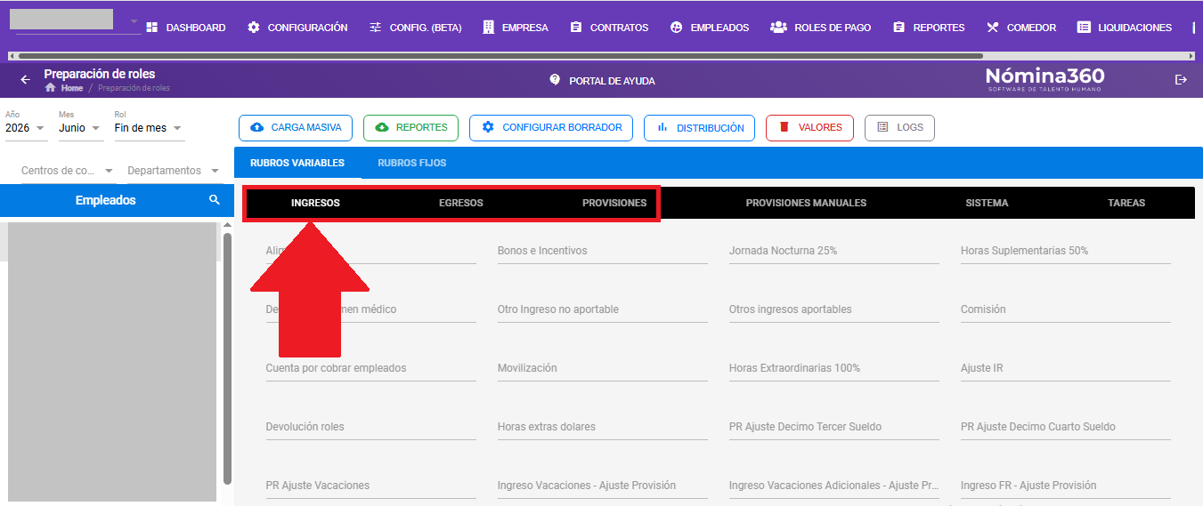Click the Horas Suplementarias 50% field
Image resolution: width=1203 pixels, height=506 pixels.
click(1065, 251)
